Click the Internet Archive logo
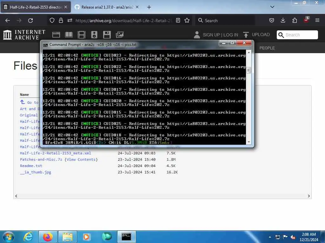Screen dimensions: 325x243 coord(24,35)
